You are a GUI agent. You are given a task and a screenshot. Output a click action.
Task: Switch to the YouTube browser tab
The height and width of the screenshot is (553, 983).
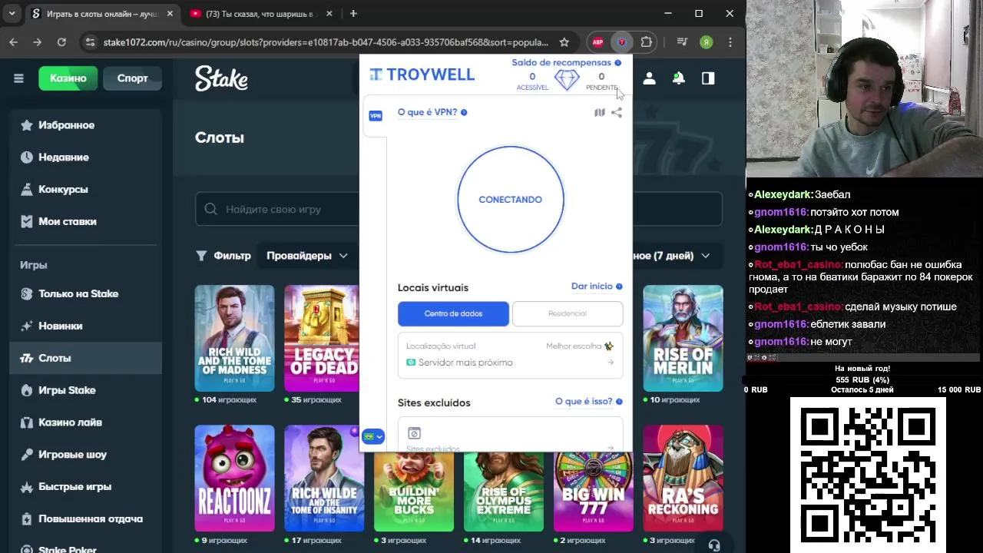[x=260, y=14]
